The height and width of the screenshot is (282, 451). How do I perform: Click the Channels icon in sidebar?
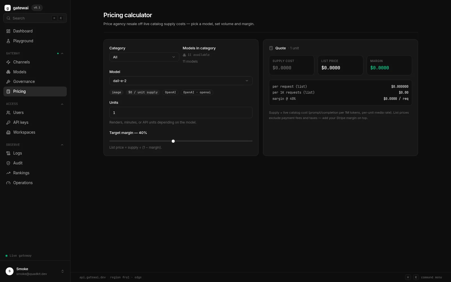(x=8, y=62)
